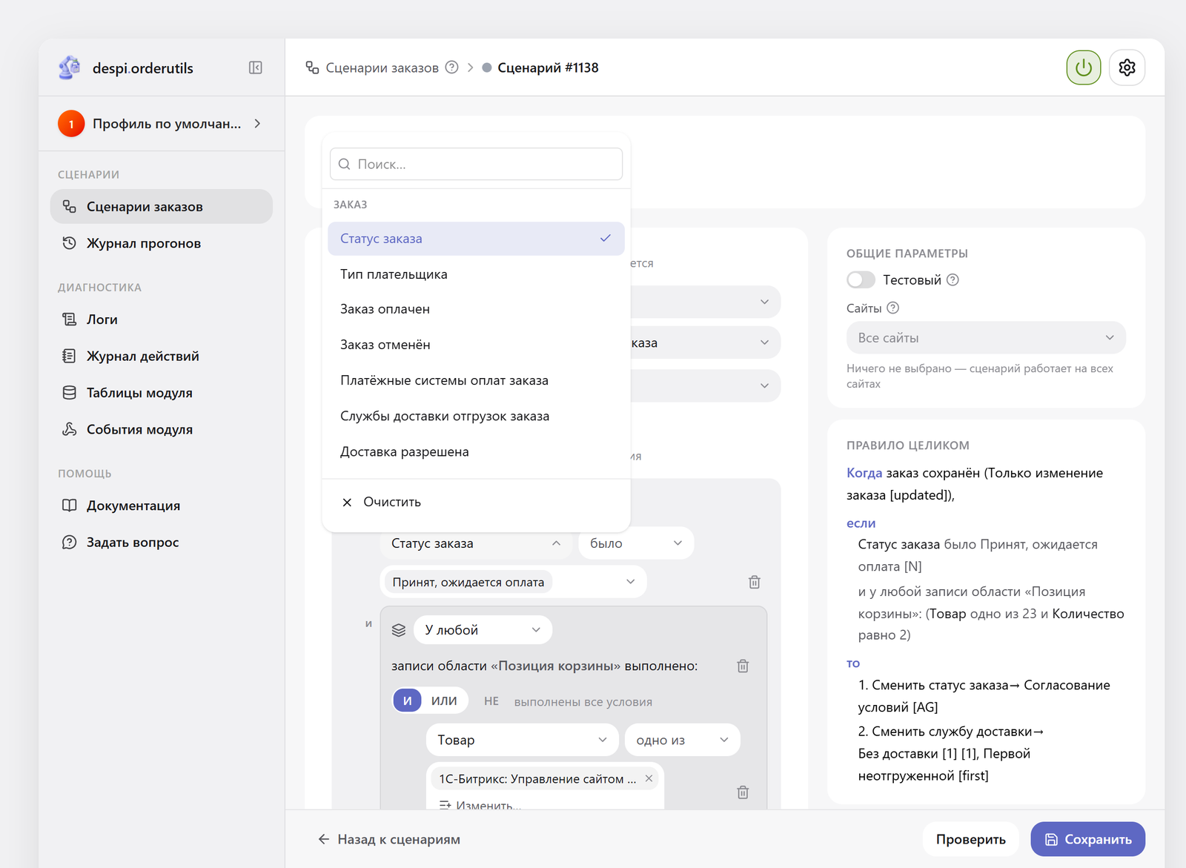
Task: Collapse the Статус заказа field dropdown
Action: tap(475, 543)
